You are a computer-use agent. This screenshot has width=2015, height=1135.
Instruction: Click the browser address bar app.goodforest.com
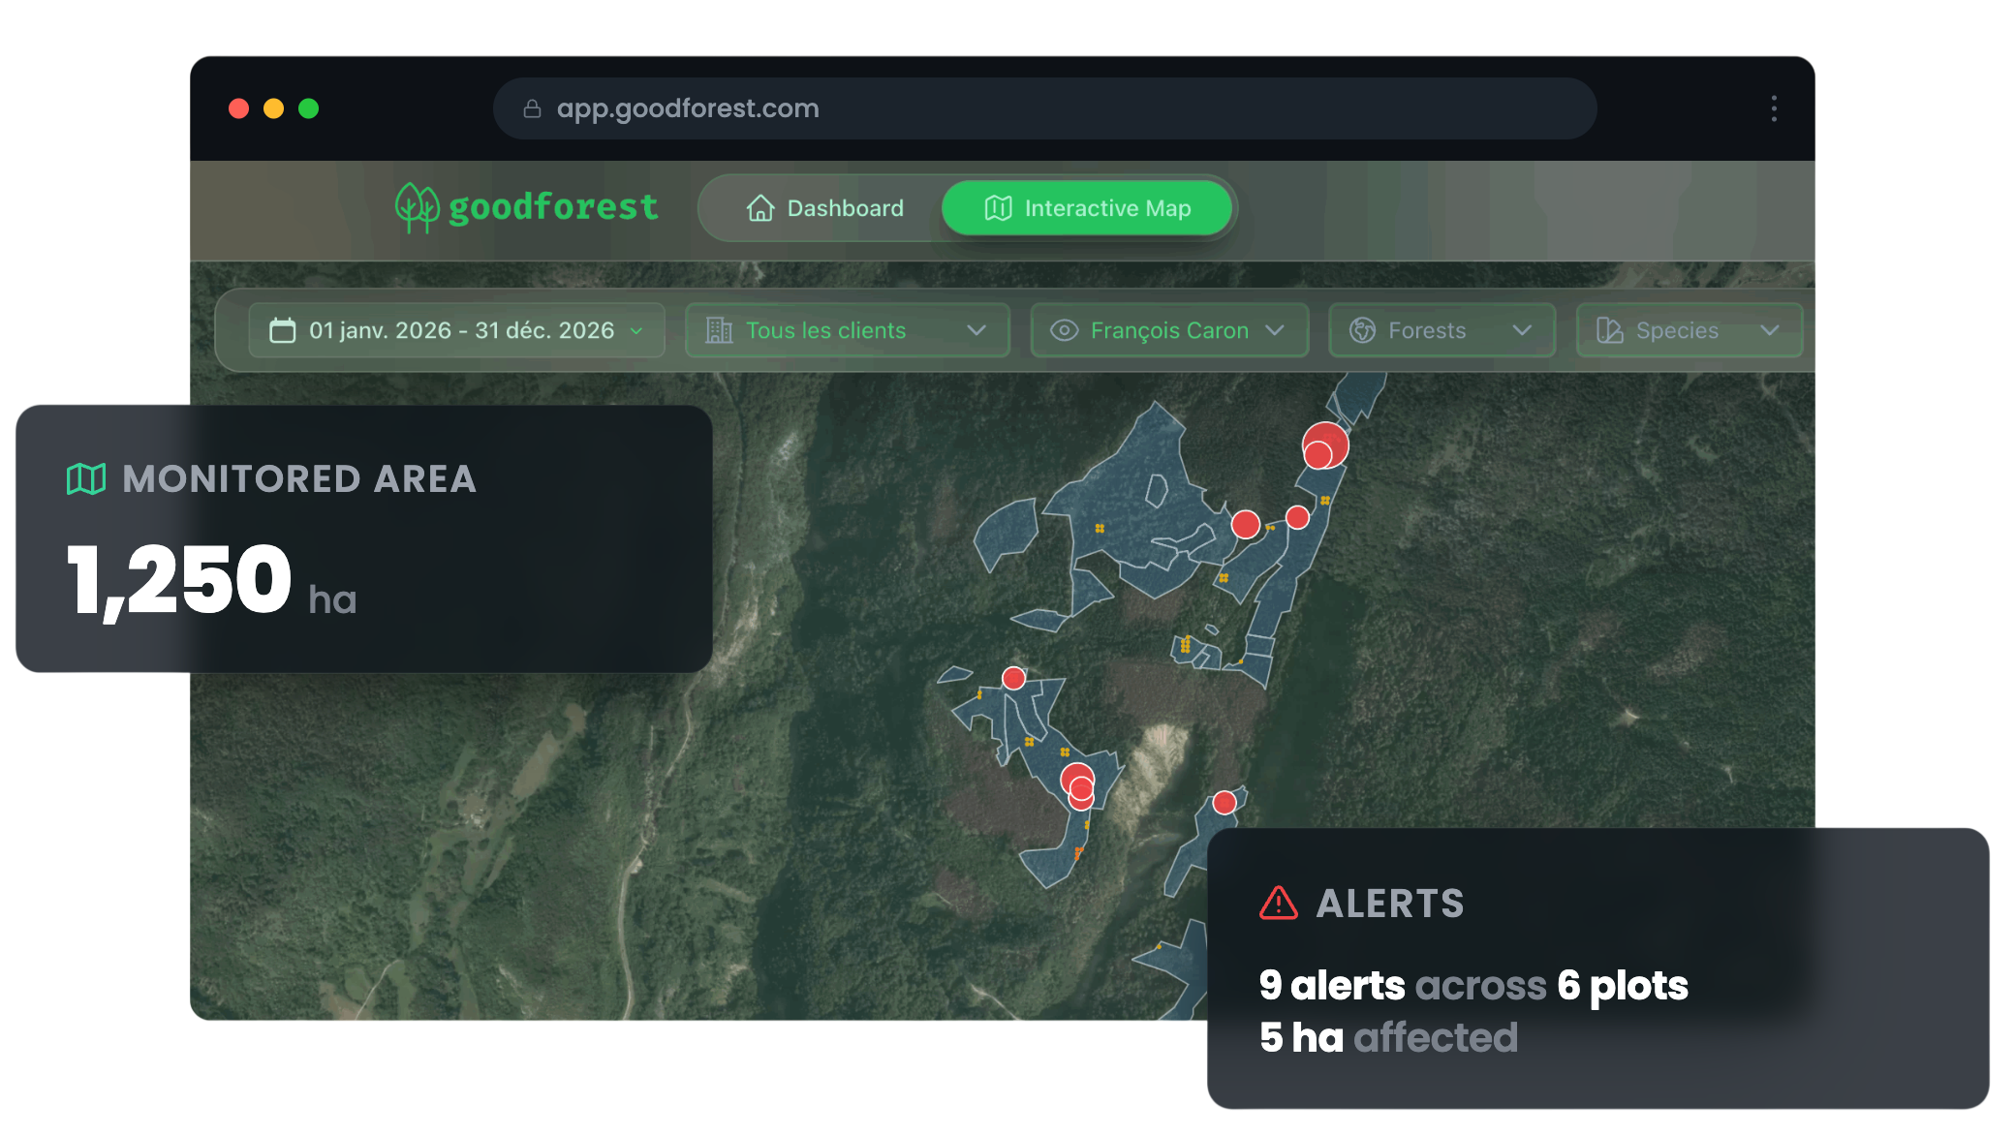click(x=1044, y=108)
